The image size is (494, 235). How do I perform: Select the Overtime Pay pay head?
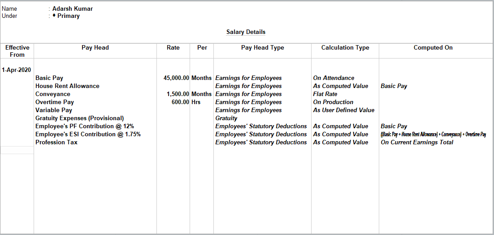pyautogui.click(x=55, y=102)
